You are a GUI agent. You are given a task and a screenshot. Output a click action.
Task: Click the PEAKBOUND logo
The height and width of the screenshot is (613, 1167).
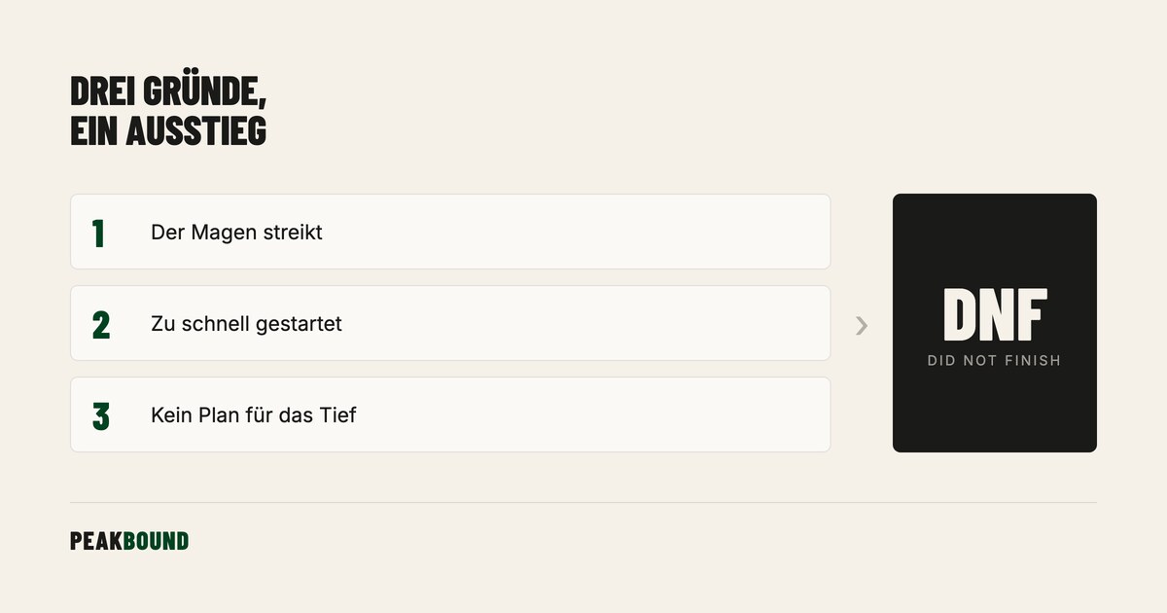pos(129,542)
